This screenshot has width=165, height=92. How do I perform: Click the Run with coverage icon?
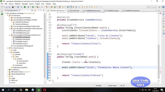pyautogui.click(x=37, y=7)
